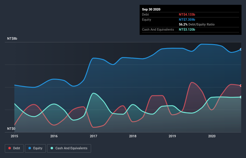Click the Debt row label in tooltip
Viewport: 246px width, 158px height.
tap(145, 15)
